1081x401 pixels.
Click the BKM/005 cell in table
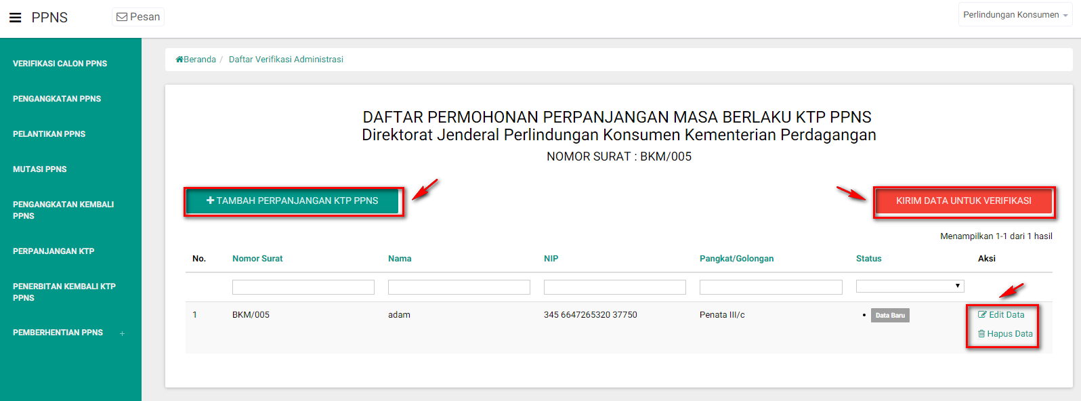tap(251, 315)
